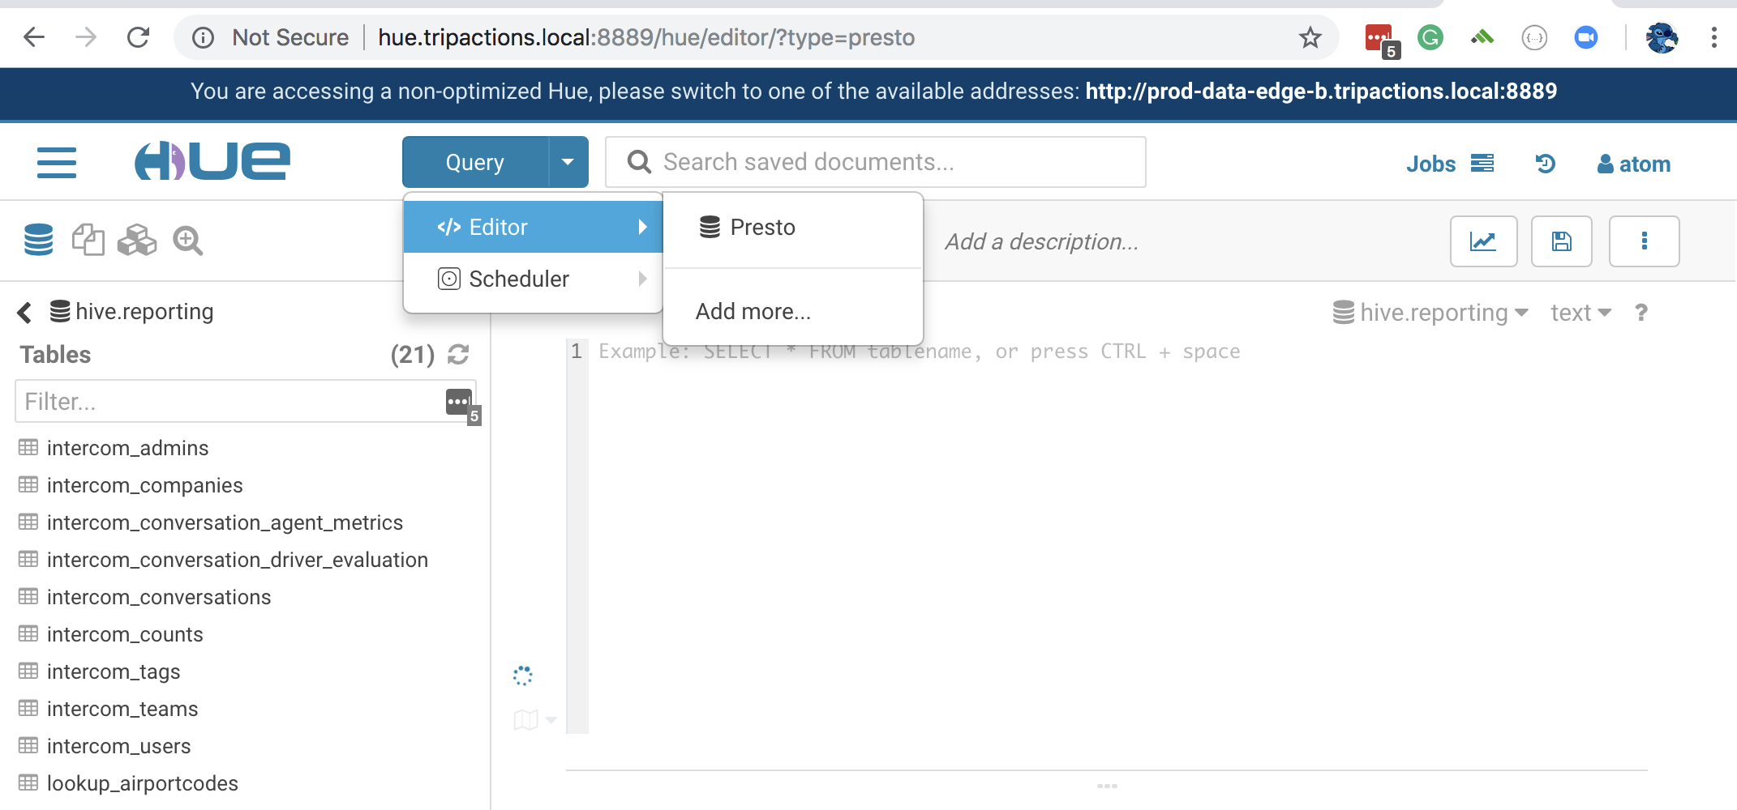Click the saved documents search field
This screenshot has width=1737, height=810.
876,161
